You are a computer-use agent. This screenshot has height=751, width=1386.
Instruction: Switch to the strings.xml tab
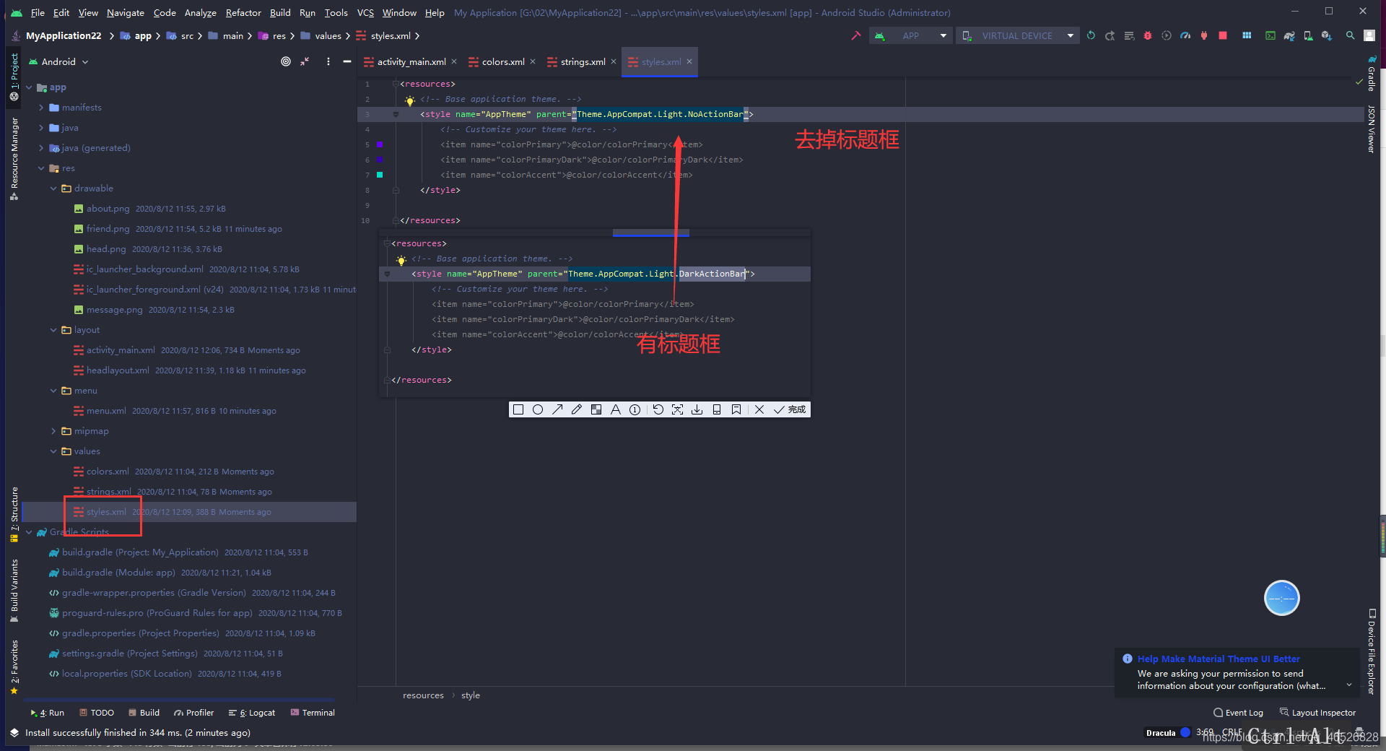pyautogui.click(x=583, y=62)
